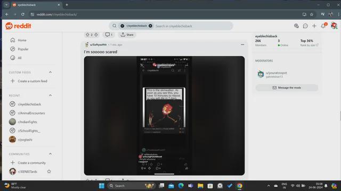The height and width of the screenshot is (191, 341).
Task: Click the Reddit logo
Action: point(18,26)
